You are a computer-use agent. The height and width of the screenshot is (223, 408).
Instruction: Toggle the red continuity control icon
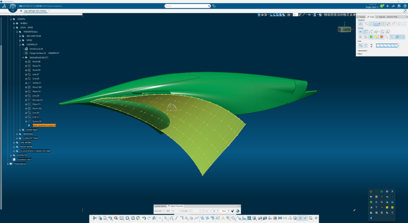[381, 37]
